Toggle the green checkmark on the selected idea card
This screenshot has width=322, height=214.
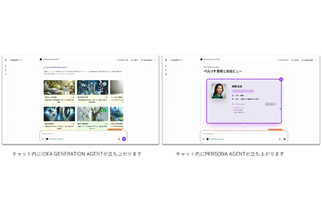105,110
